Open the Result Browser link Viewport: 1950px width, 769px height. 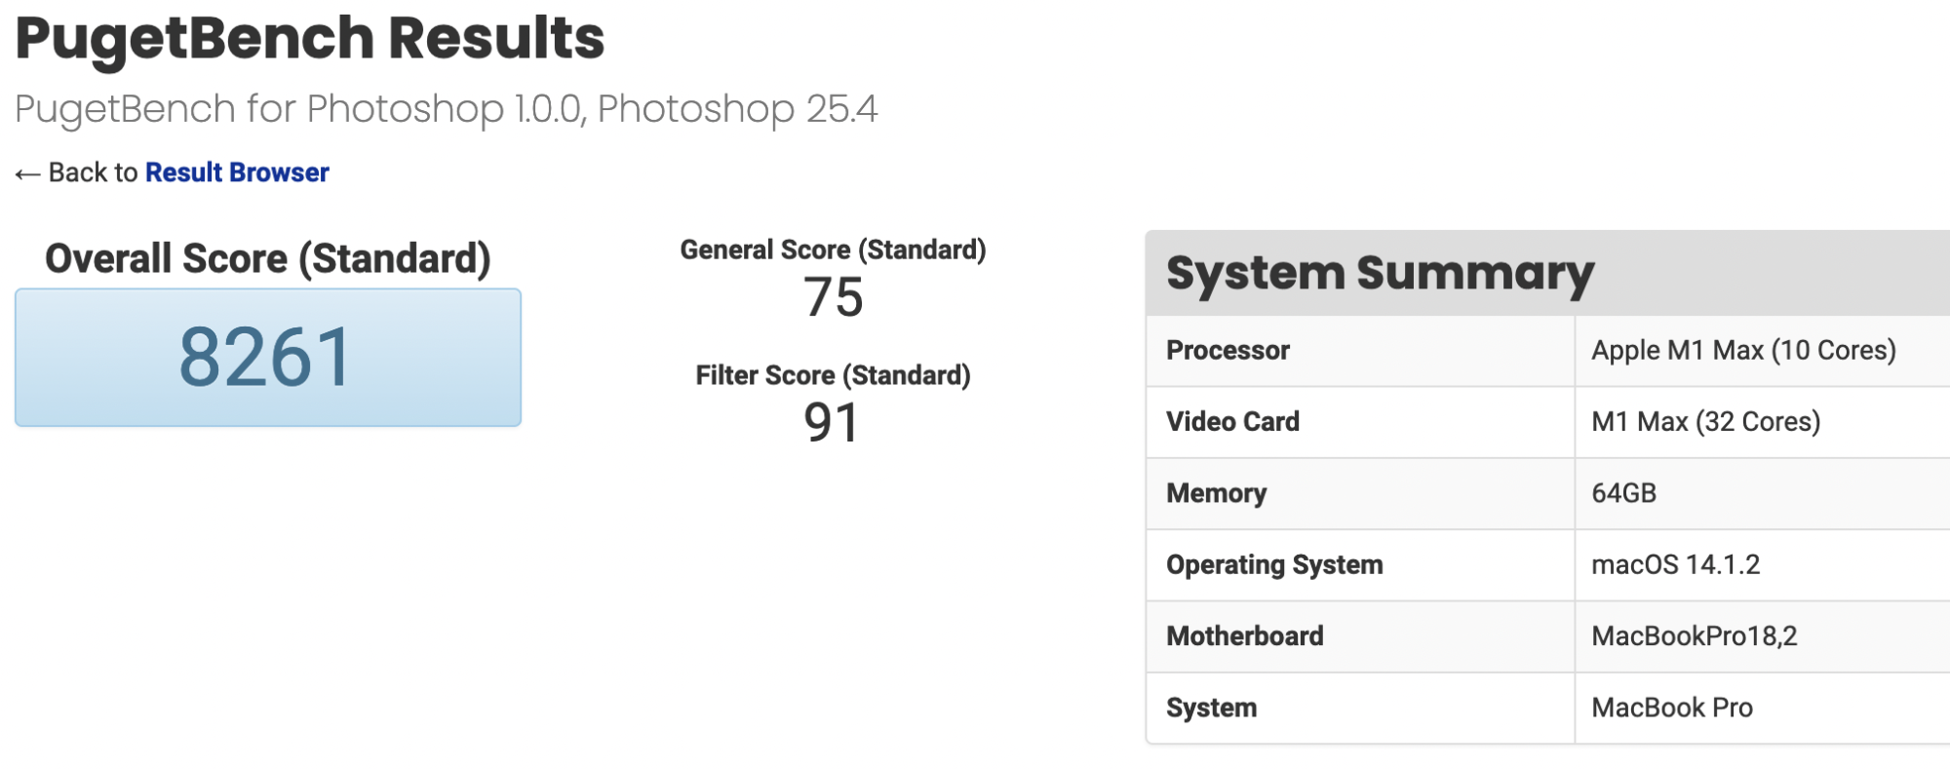(x=237, y=173)
